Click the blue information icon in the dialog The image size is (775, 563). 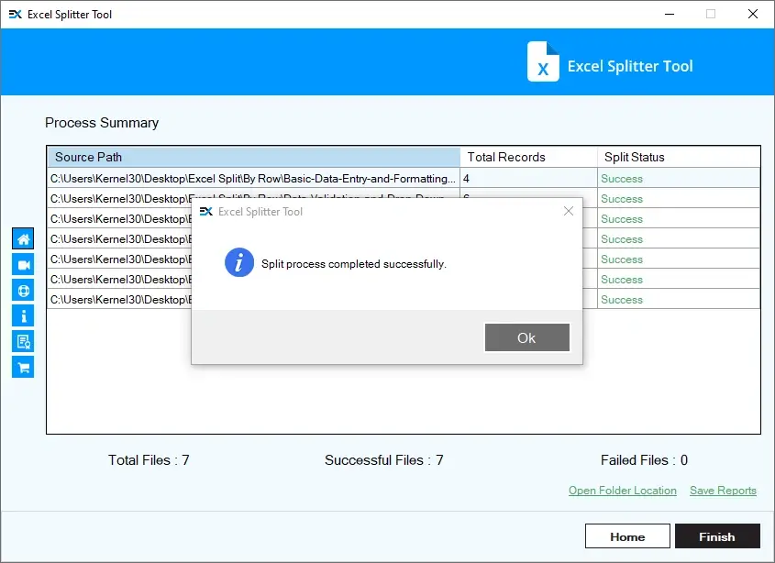click(x=239, y=263)
